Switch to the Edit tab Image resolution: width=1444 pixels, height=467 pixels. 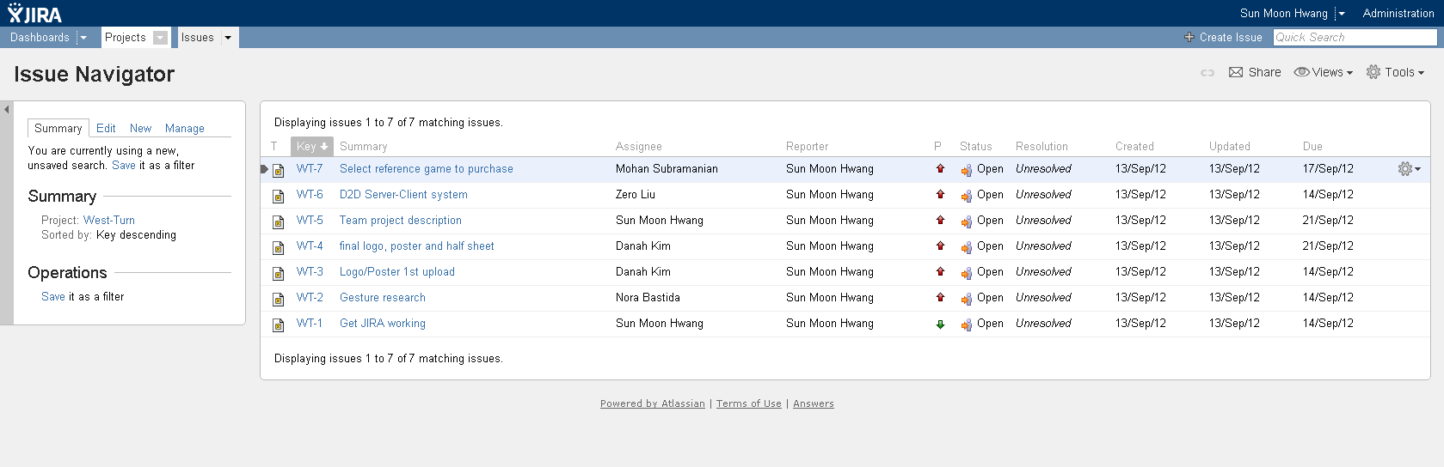[x=106, y=128]
